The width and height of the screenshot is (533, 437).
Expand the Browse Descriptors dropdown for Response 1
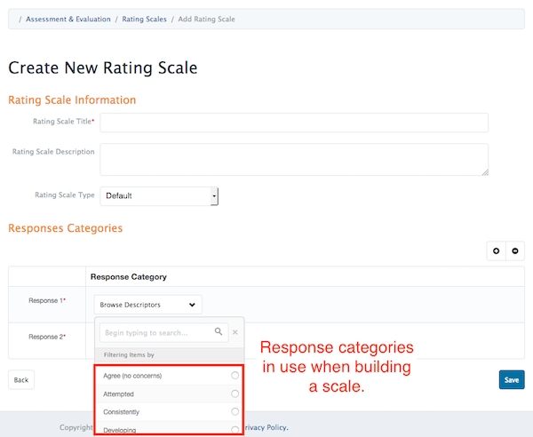tap(148, 305)
